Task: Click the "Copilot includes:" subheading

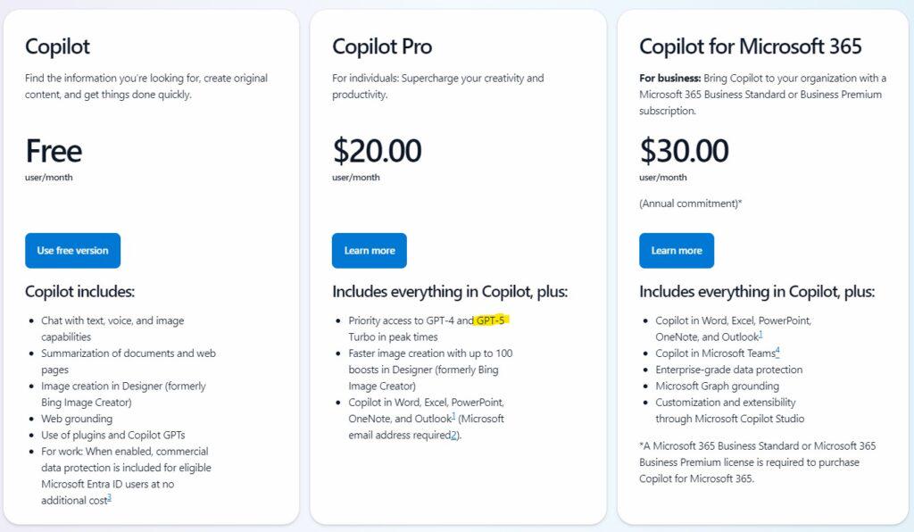Action: pos(79,291)
